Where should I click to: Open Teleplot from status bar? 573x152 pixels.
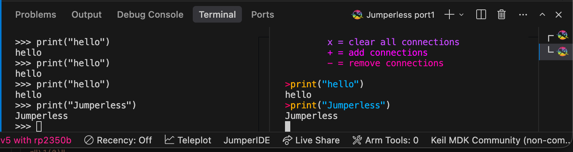tap(188, 140)
